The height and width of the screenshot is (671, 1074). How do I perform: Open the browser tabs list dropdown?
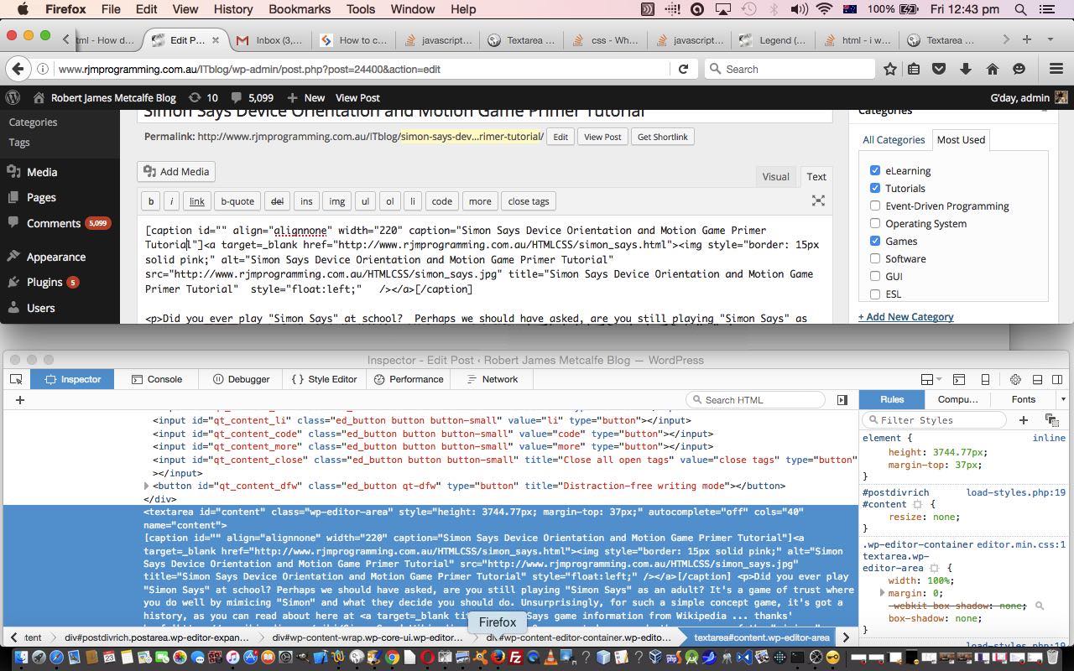pos(1050,39)
